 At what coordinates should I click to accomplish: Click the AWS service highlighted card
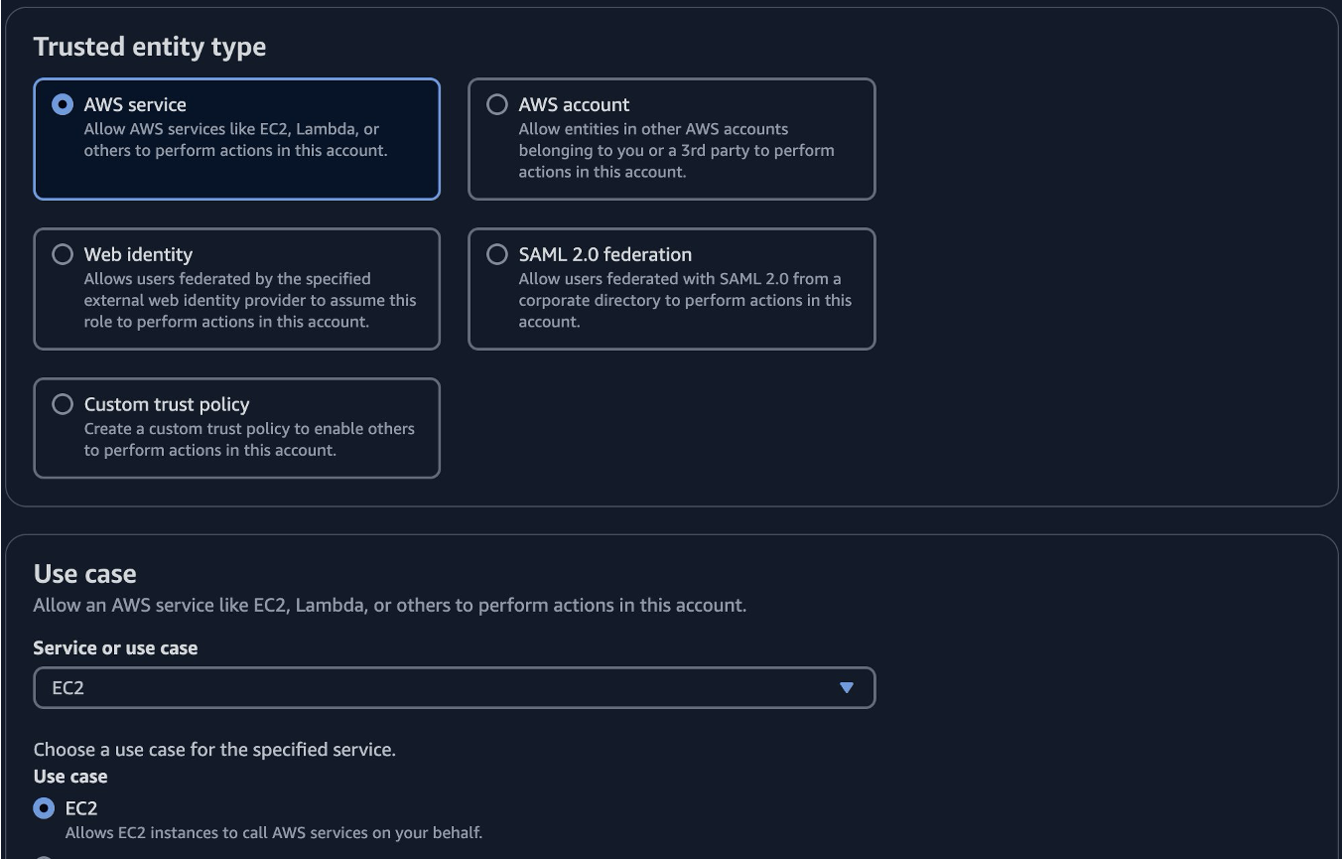coord(236,139)
